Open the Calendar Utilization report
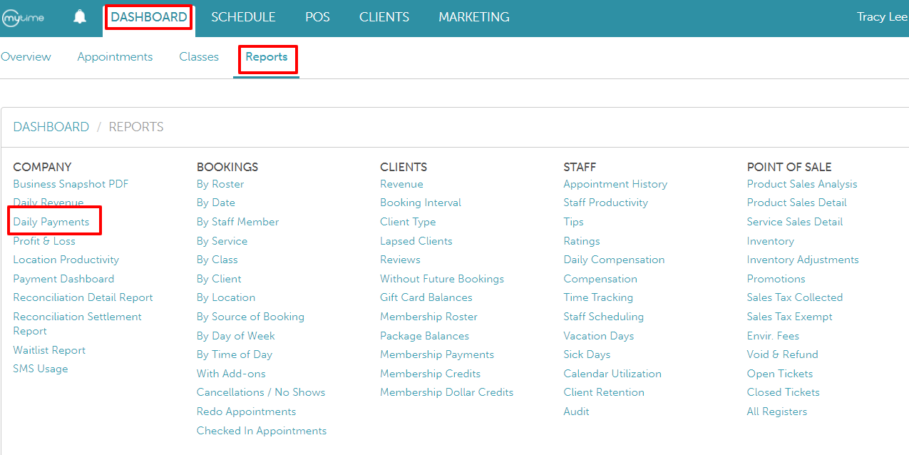This screenshot has width=909, height=455. point(612,374)
